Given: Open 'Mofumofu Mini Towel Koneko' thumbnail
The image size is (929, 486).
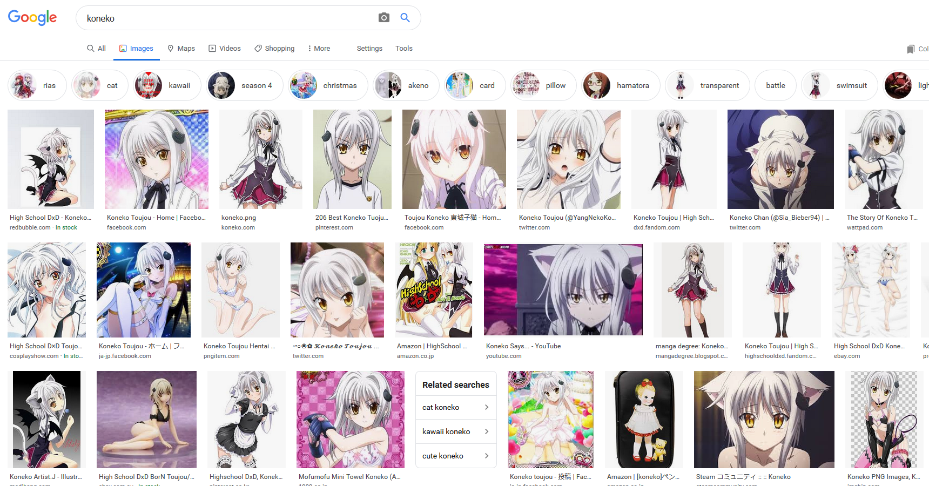Looking at the screenshot, I should (x=351, y=420).
